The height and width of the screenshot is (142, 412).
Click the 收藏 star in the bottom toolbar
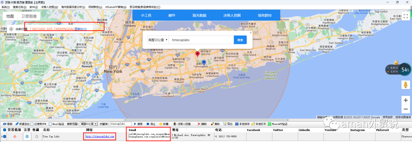(161, 124)
